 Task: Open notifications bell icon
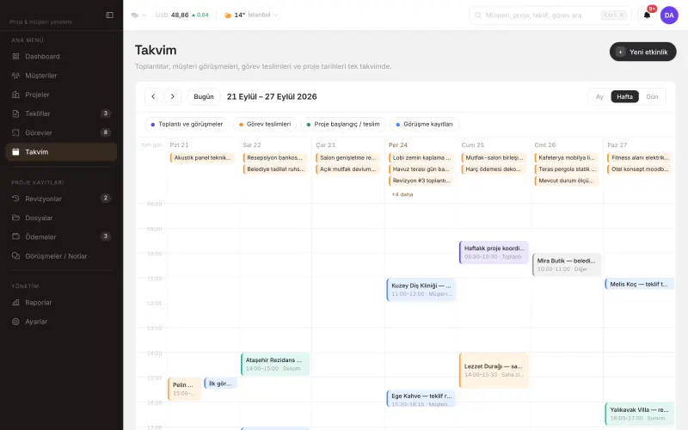point(647,15)
